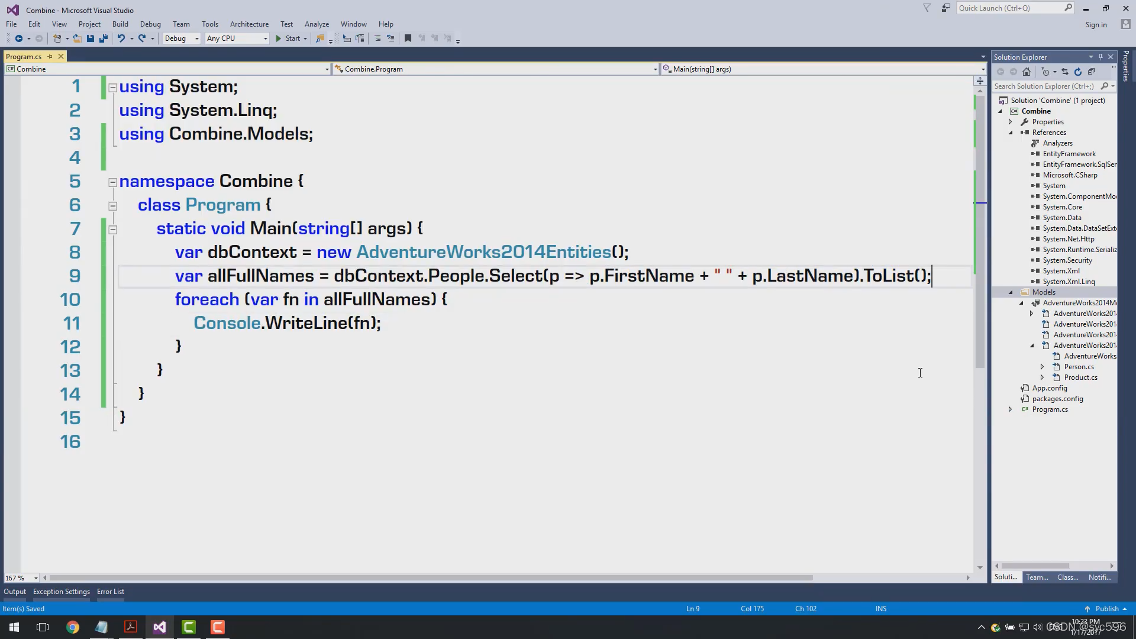The height and width of the screenshot is (639, 1136).
Task: Open Visual Studio from the taskbar
Action: pyautogui.click(x=159, y=627)
